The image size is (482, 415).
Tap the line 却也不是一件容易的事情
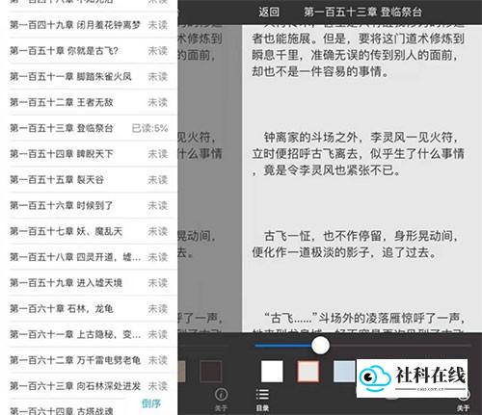(x=320, y=71)
